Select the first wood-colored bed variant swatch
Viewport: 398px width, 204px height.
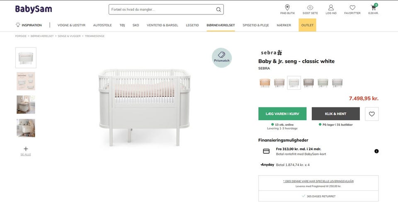click(265, 83)
